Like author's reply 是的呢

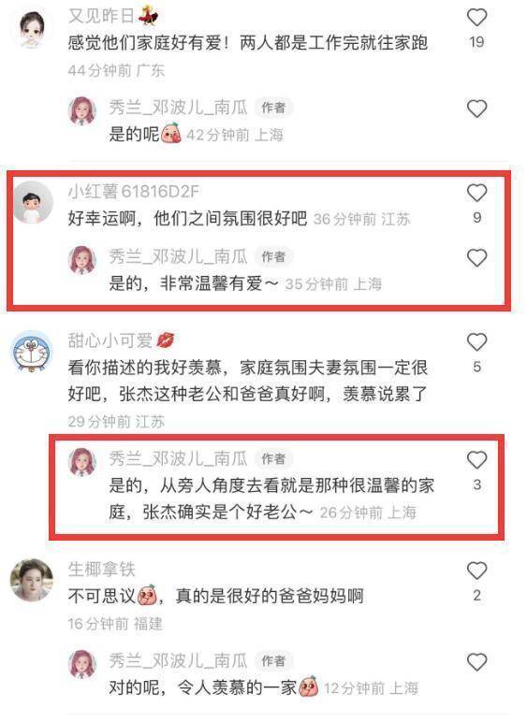[476, 108]
